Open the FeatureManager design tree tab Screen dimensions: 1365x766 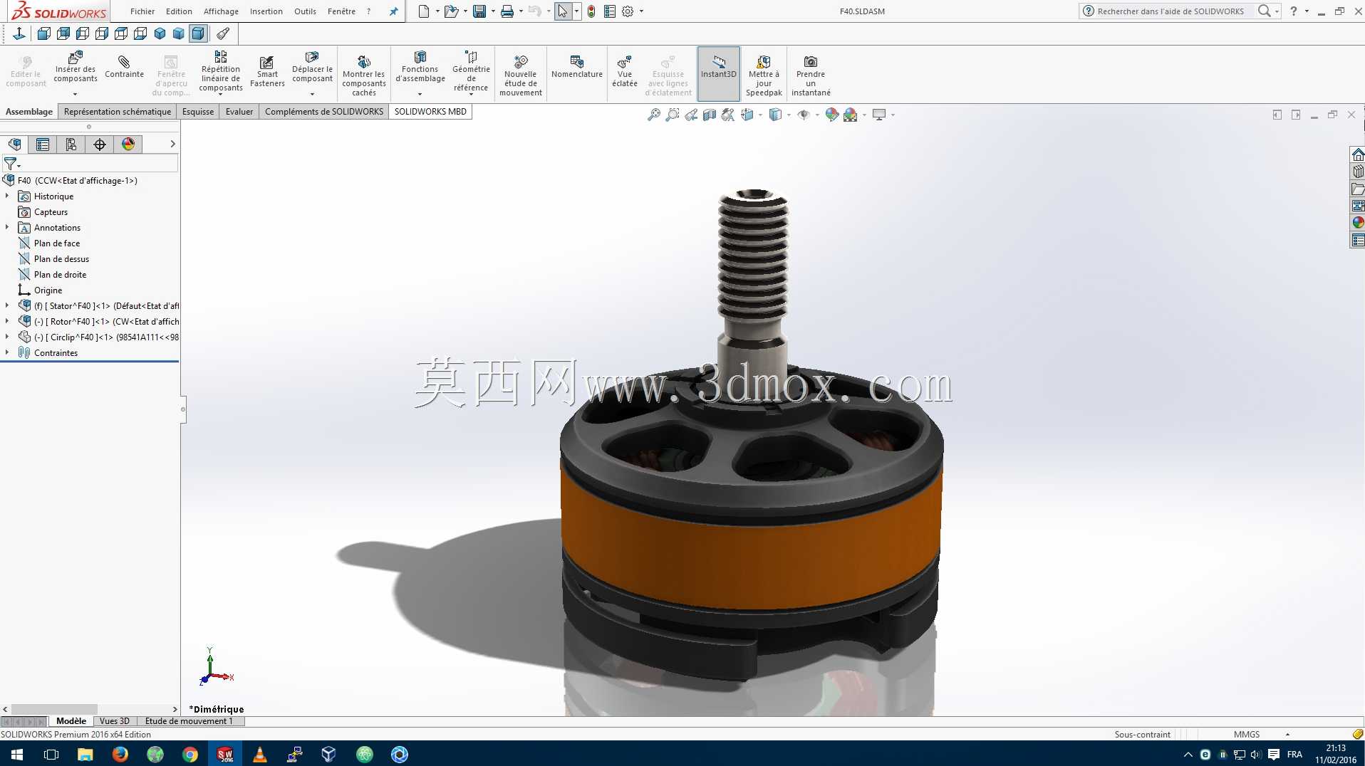tap(14, 145)
